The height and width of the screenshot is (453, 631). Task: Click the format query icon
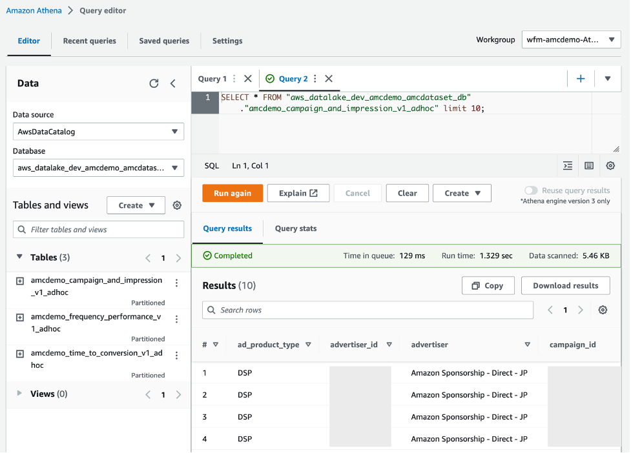568,166
